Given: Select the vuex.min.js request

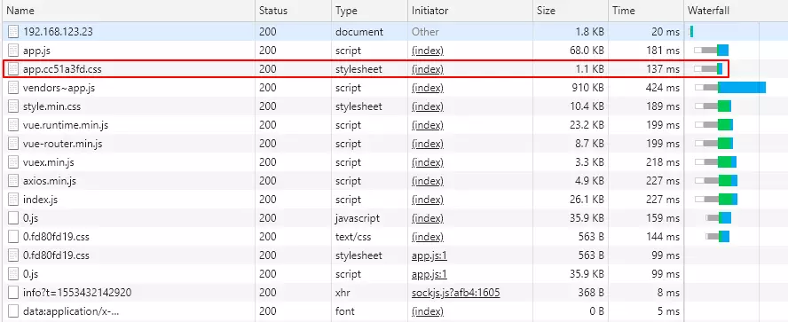Looking at the screenshot, I should point(394,162).
